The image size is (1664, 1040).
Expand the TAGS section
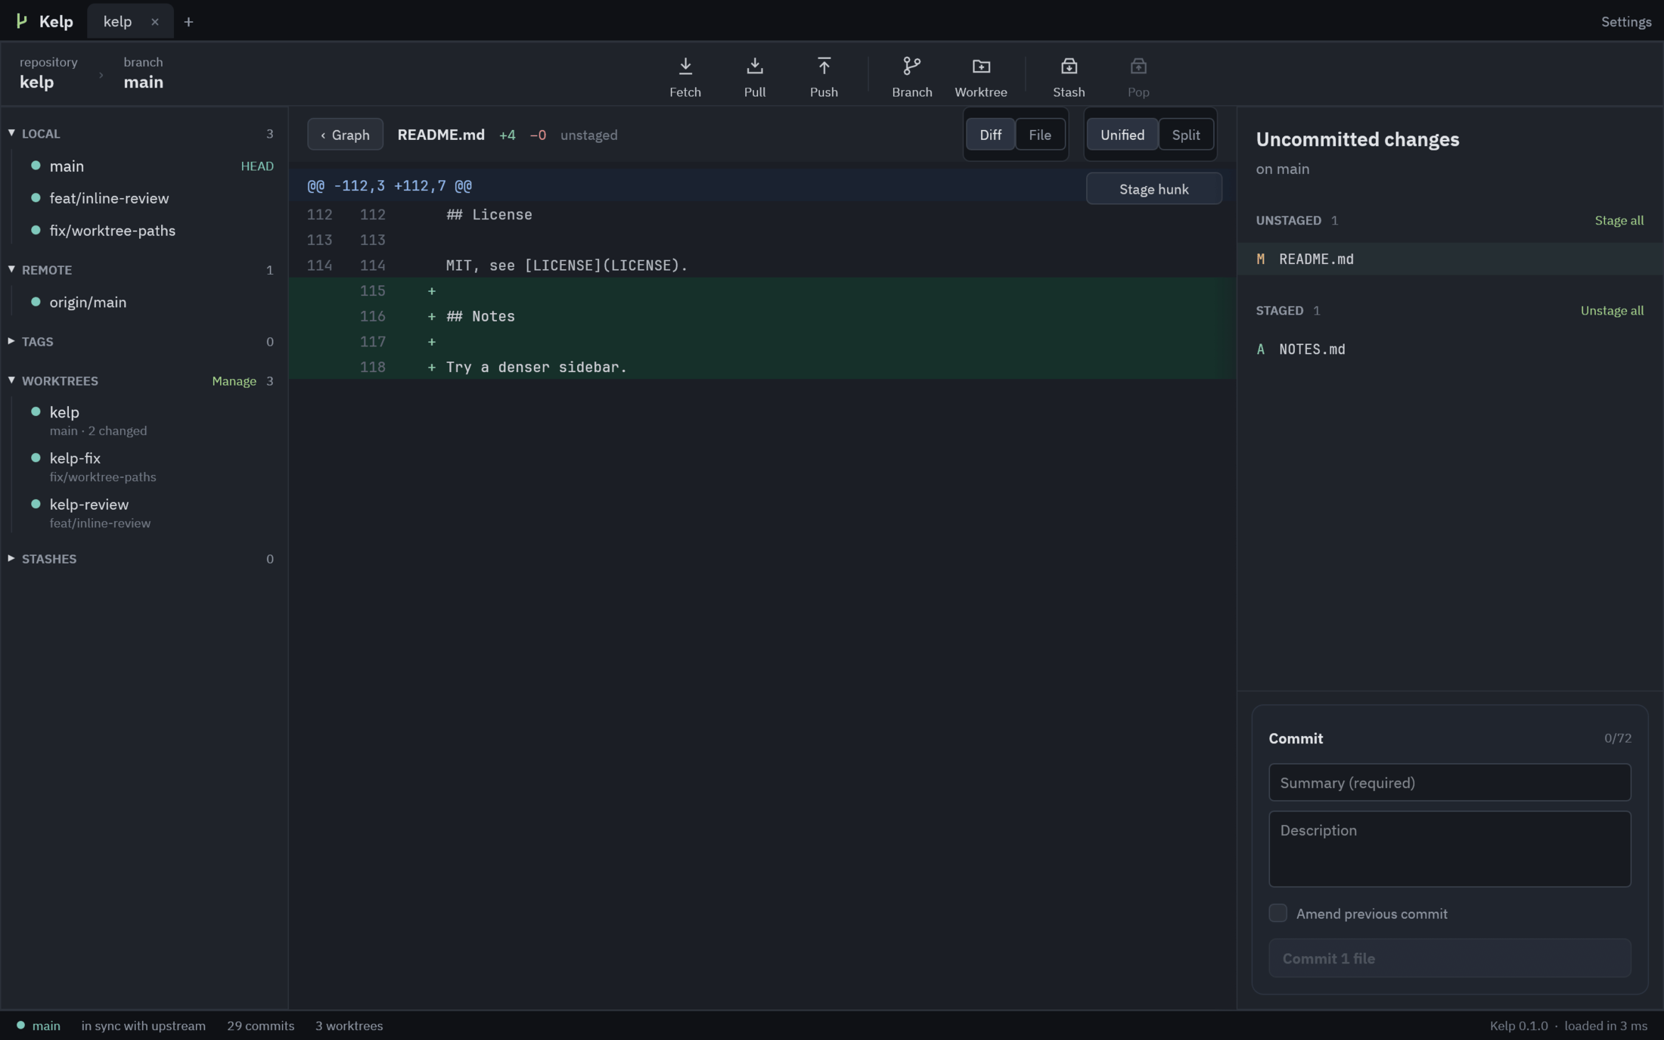tap(11, 340)
